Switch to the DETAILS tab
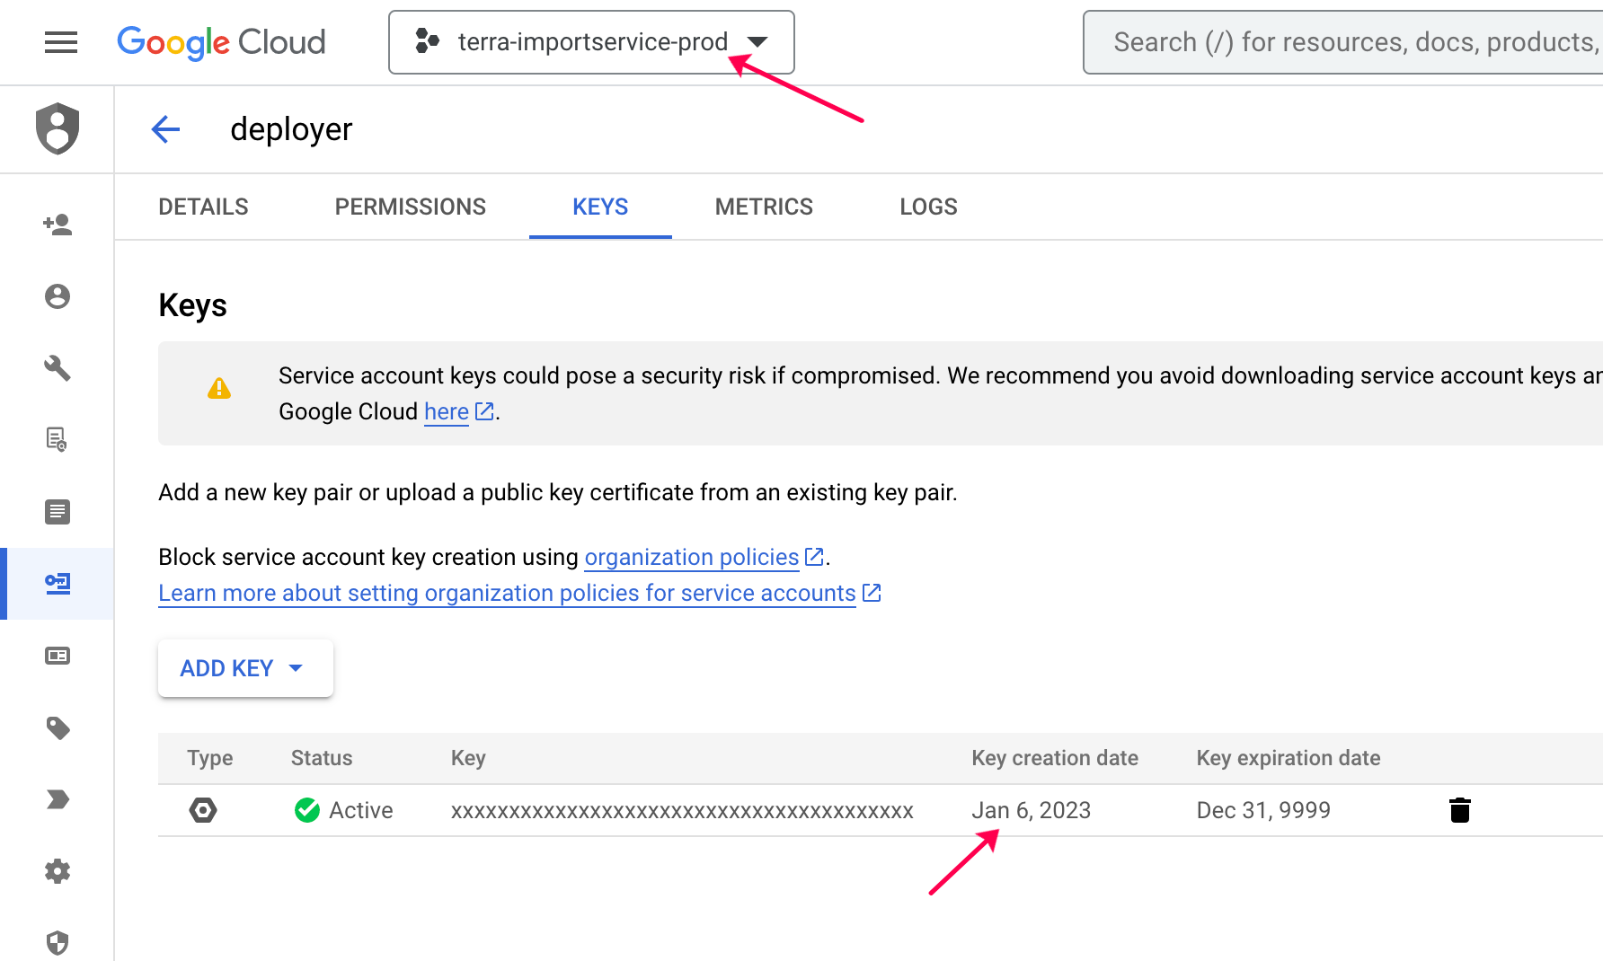Viewport: 1603px width, 961px height. 203,207
